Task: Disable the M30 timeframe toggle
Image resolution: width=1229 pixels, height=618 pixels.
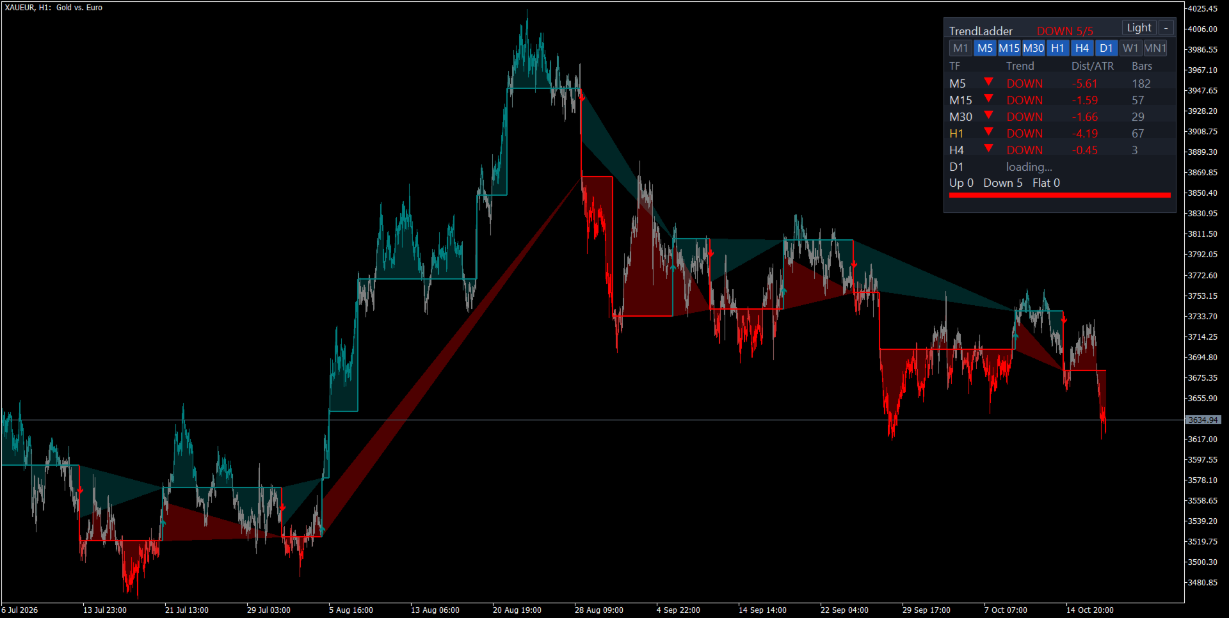Action: pos(1033,48)
